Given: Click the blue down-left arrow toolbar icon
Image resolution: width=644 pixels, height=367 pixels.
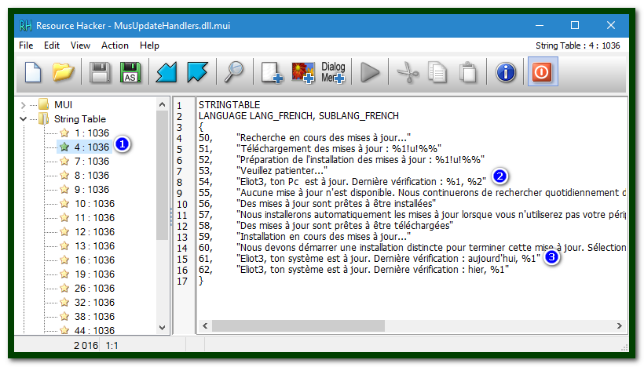Looking at the screenshot, I should [166, 72].
